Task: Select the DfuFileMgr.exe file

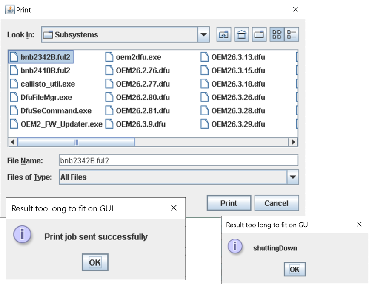Action: [x=46, y=97]
